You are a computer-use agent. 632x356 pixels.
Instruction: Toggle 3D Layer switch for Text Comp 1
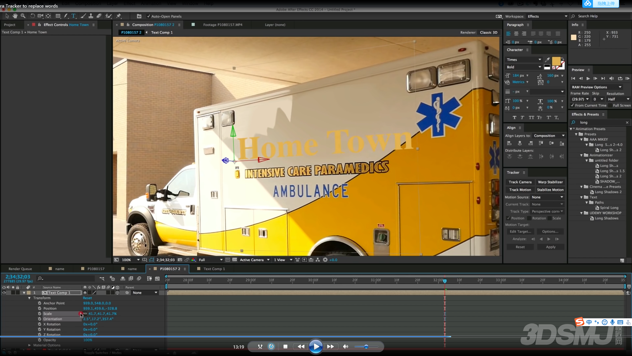(x=117, y=293)
